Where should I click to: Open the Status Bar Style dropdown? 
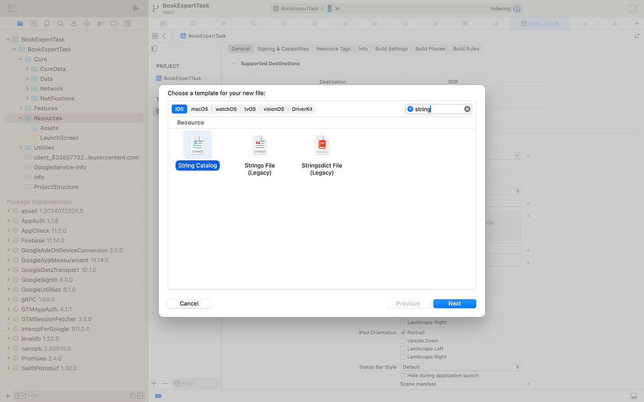coord(460,367)
